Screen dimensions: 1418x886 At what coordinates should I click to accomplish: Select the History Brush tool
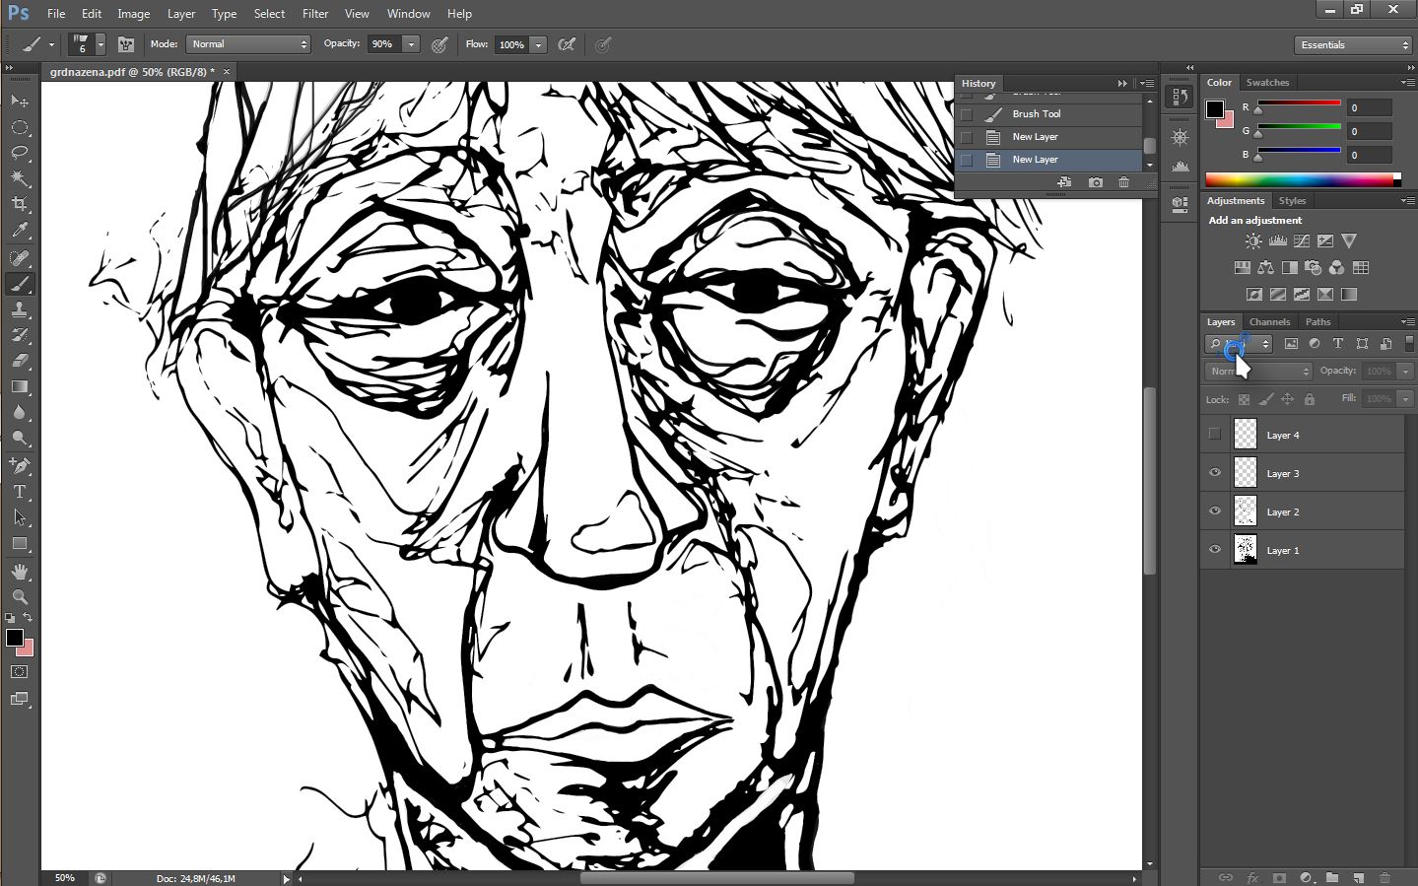tap(20, 335)
